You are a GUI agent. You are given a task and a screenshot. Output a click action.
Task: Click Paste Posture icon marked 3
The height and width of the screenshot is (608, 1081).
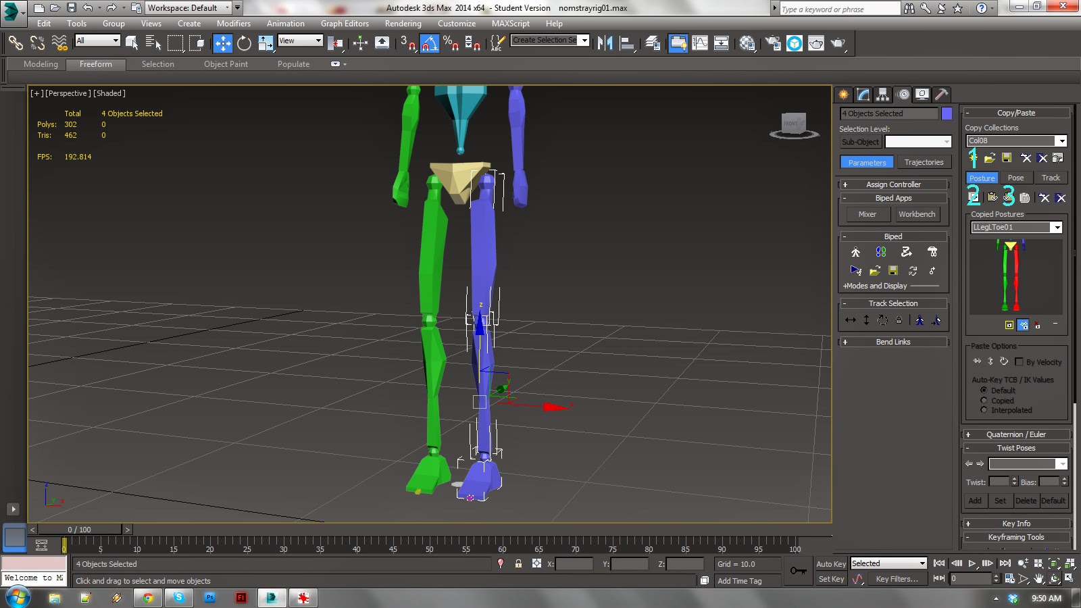coord(1008,197)
